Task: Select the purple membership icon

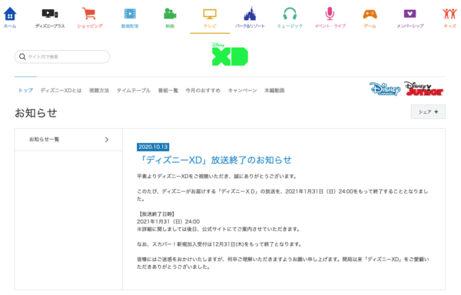Action: [x=410, y=14]
